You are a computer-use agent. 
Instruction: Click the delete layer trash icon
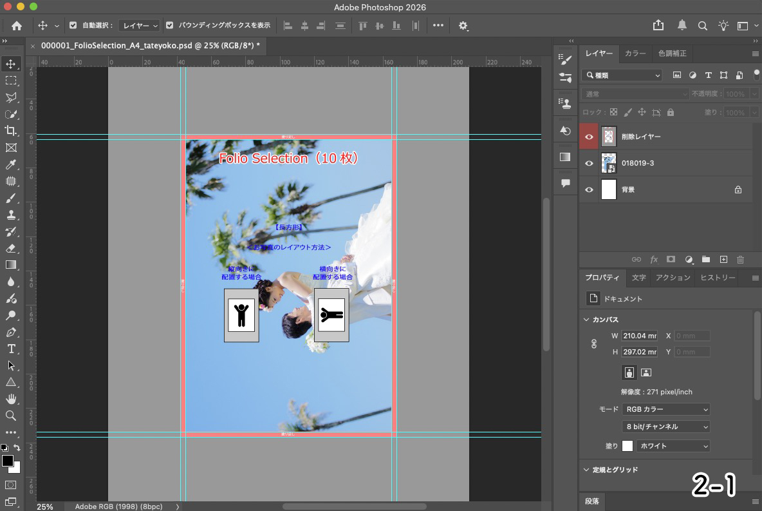[740, 259]
